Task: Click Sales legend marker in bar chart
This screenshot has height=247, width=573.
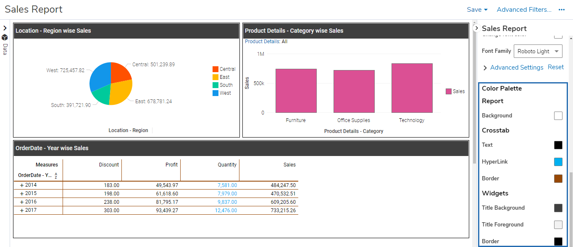Action: (449, 91)
